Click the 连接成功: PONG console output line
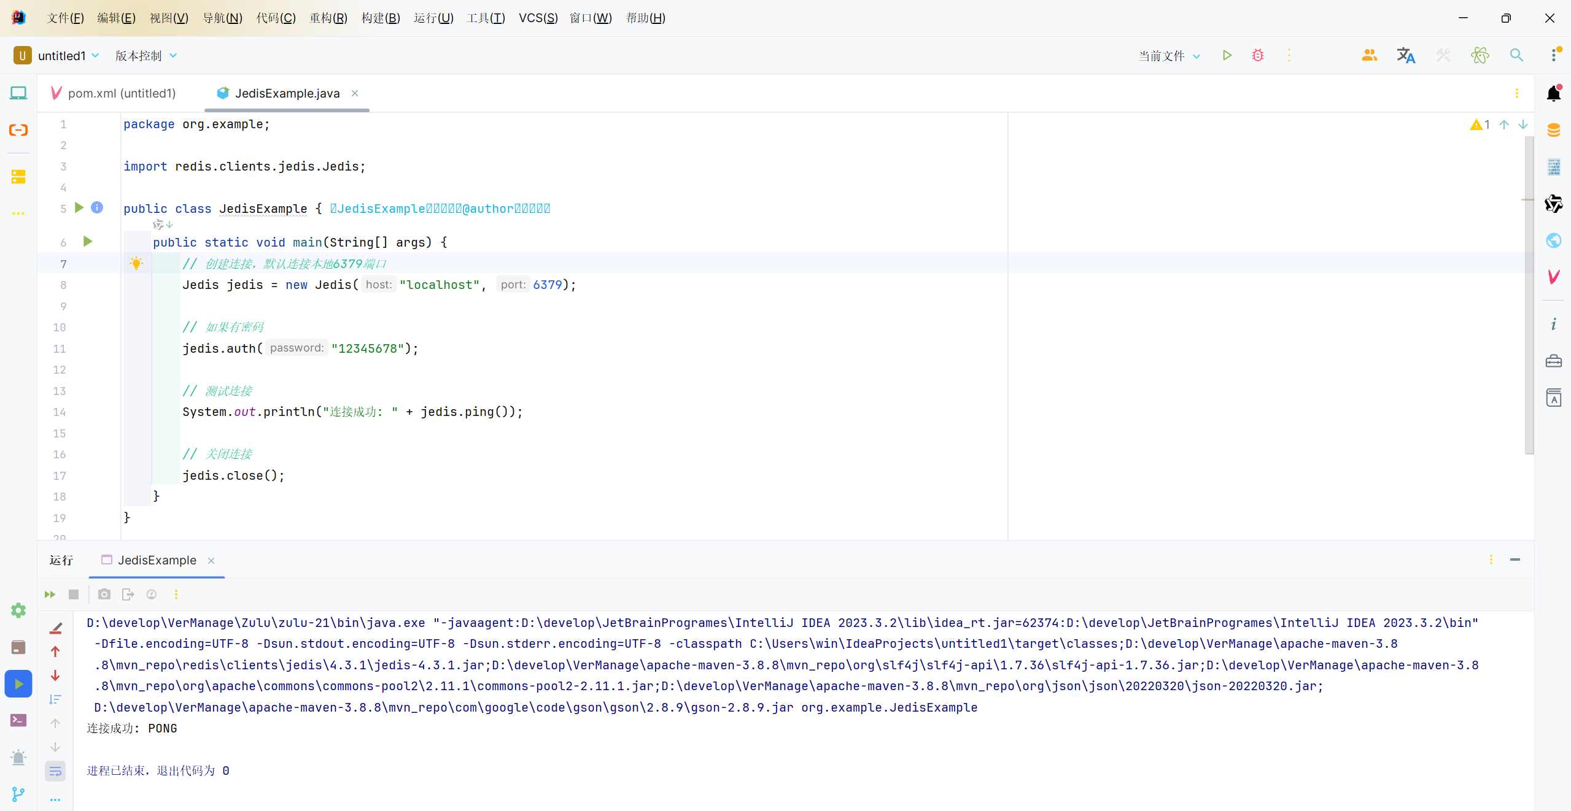 tap(132, 729)
